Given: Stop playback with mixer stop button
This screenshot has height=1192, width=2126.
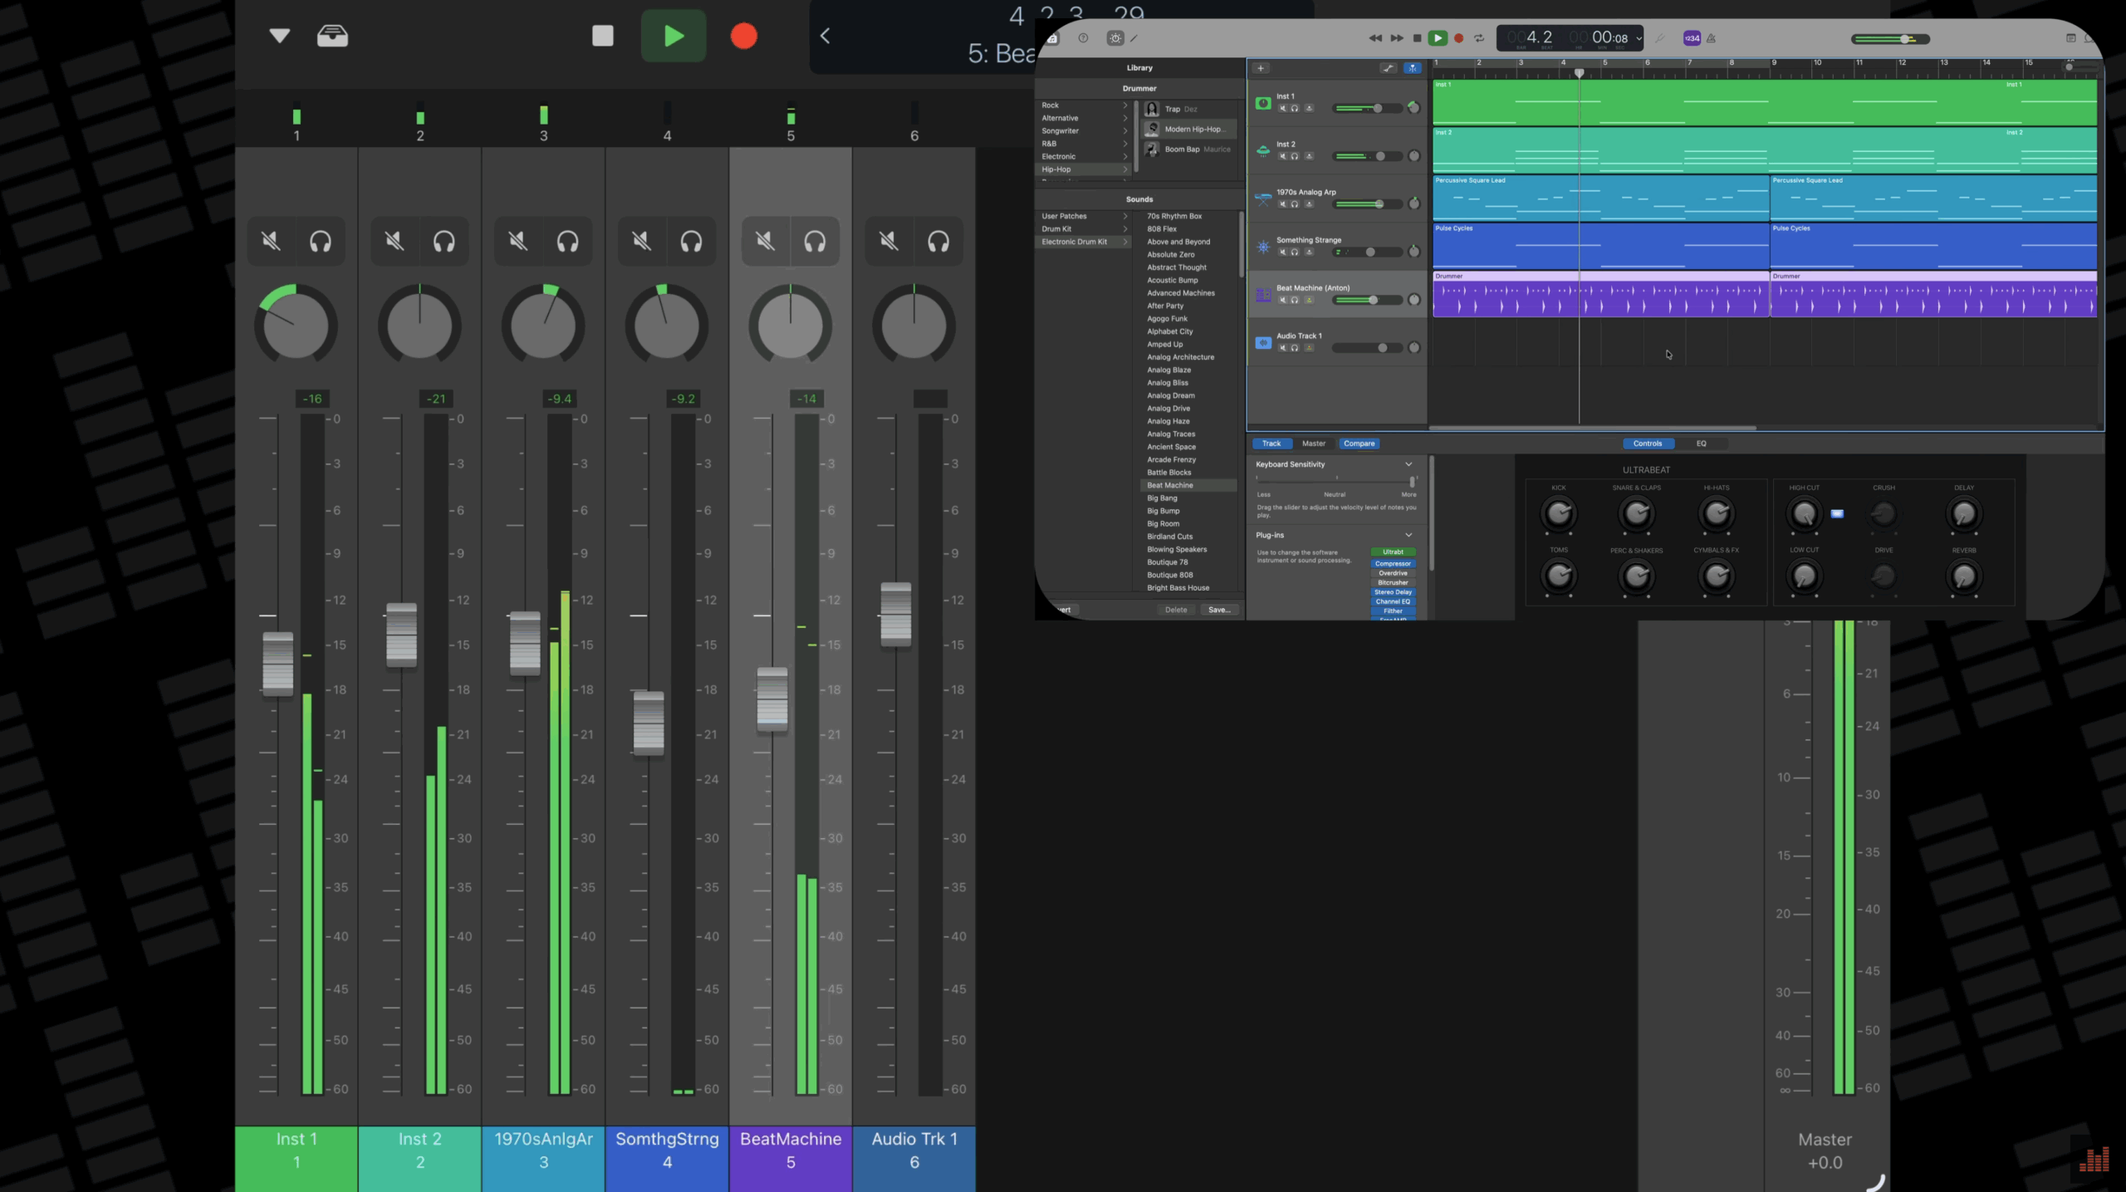Looking at the screenshot, I should [x=603, y=36].
